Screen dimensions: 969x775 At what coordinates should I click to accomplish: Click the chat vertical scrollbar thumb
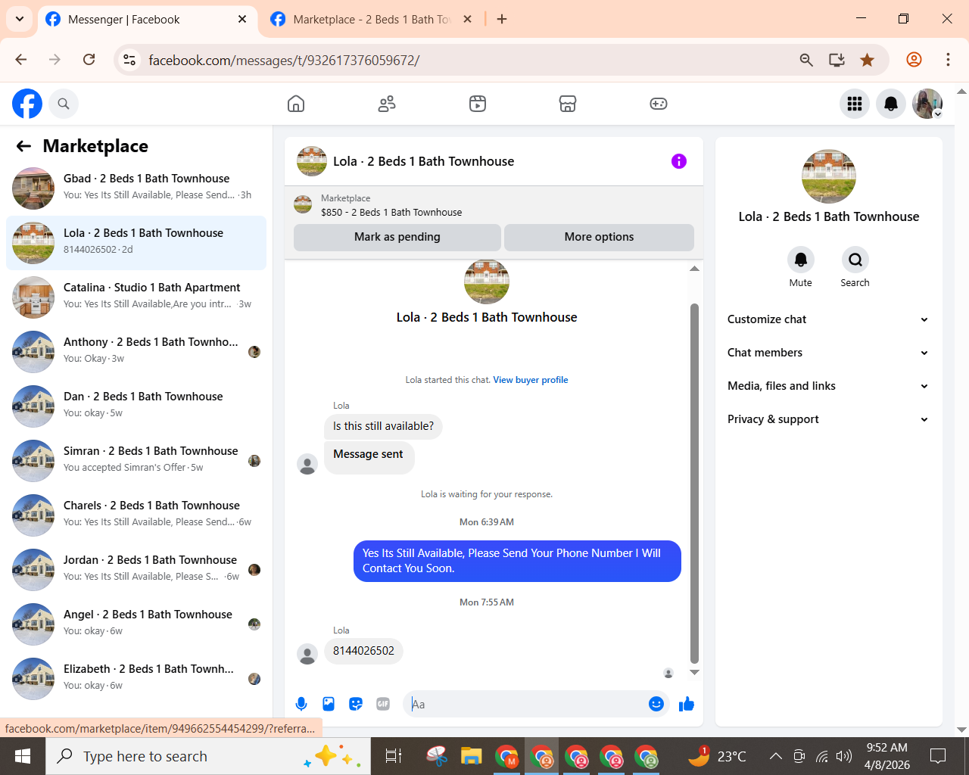pos(694,483)
